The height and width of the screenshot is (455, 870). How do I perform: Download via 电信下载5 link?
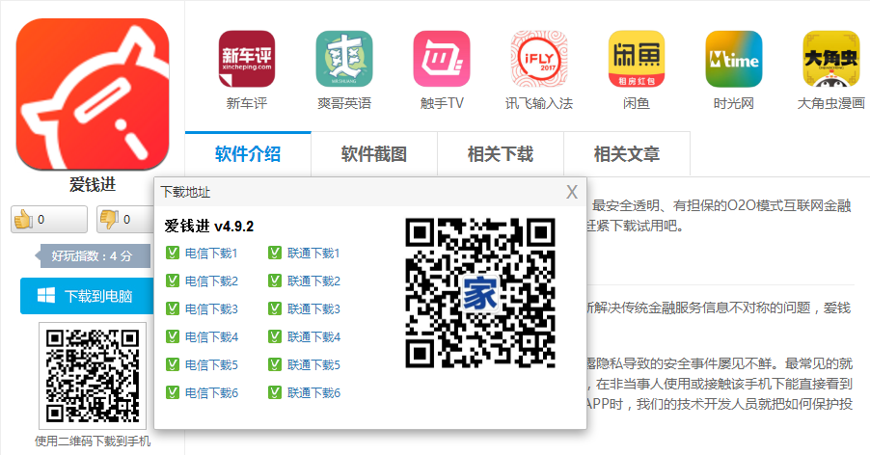(x=211, y=365)
